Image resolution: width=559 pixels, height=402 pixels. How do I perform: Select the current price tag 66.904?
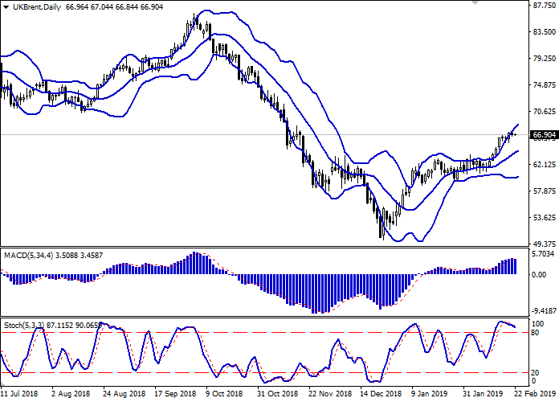point(544,135)
